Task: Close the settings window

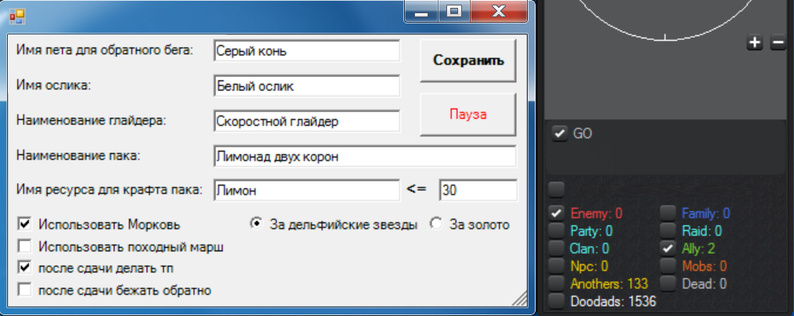Action: coord(499,11)
